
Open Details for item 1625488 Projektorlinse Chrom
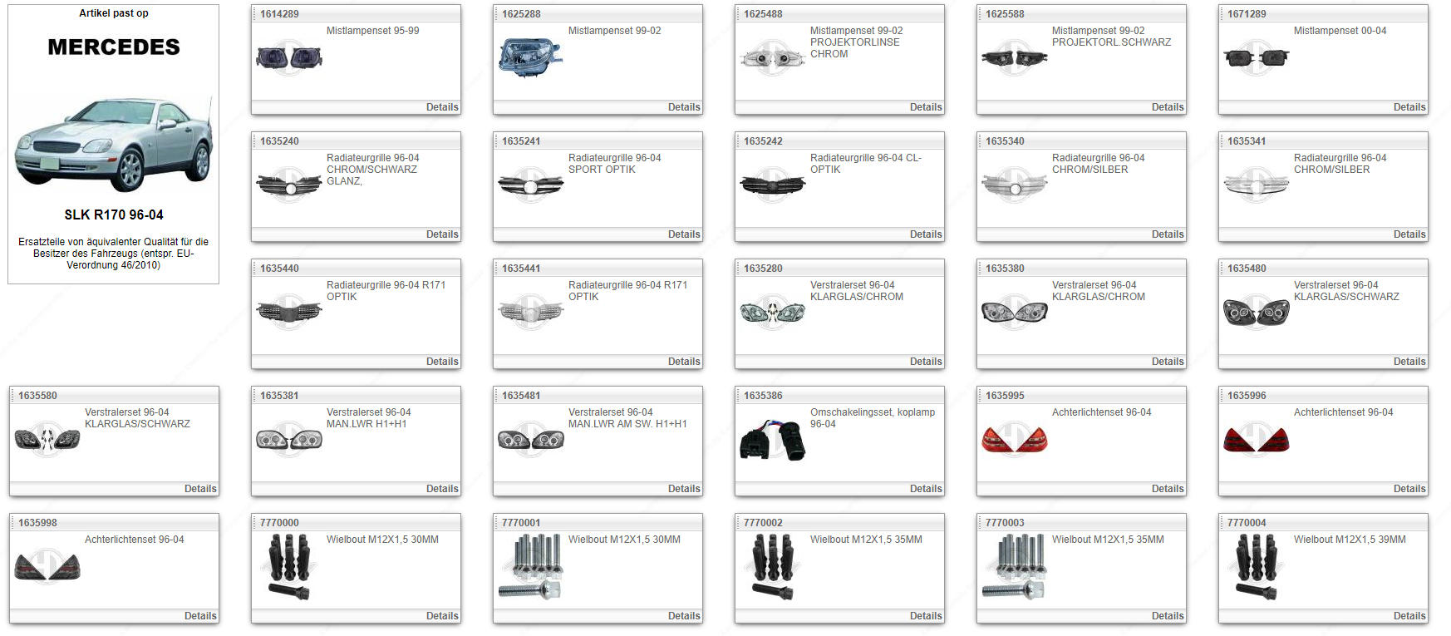click(x=925, y=107)
